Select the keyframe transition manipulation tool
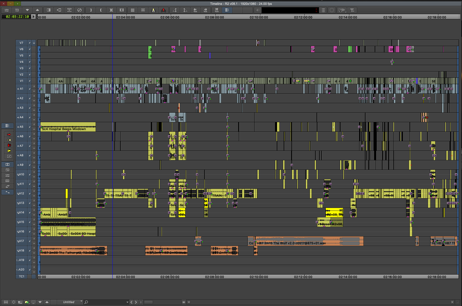Image resolution: width=462 pixels, height=306 pixels. tap(9, 156)
